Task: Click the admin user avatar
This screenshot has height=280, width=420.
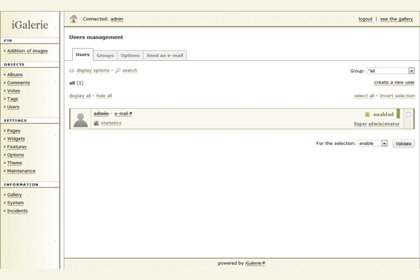Action: (80, 119)
